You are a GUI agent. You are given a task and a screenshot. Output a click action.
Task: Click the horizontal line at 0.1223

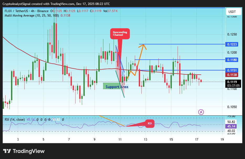(x=184, y=44)
